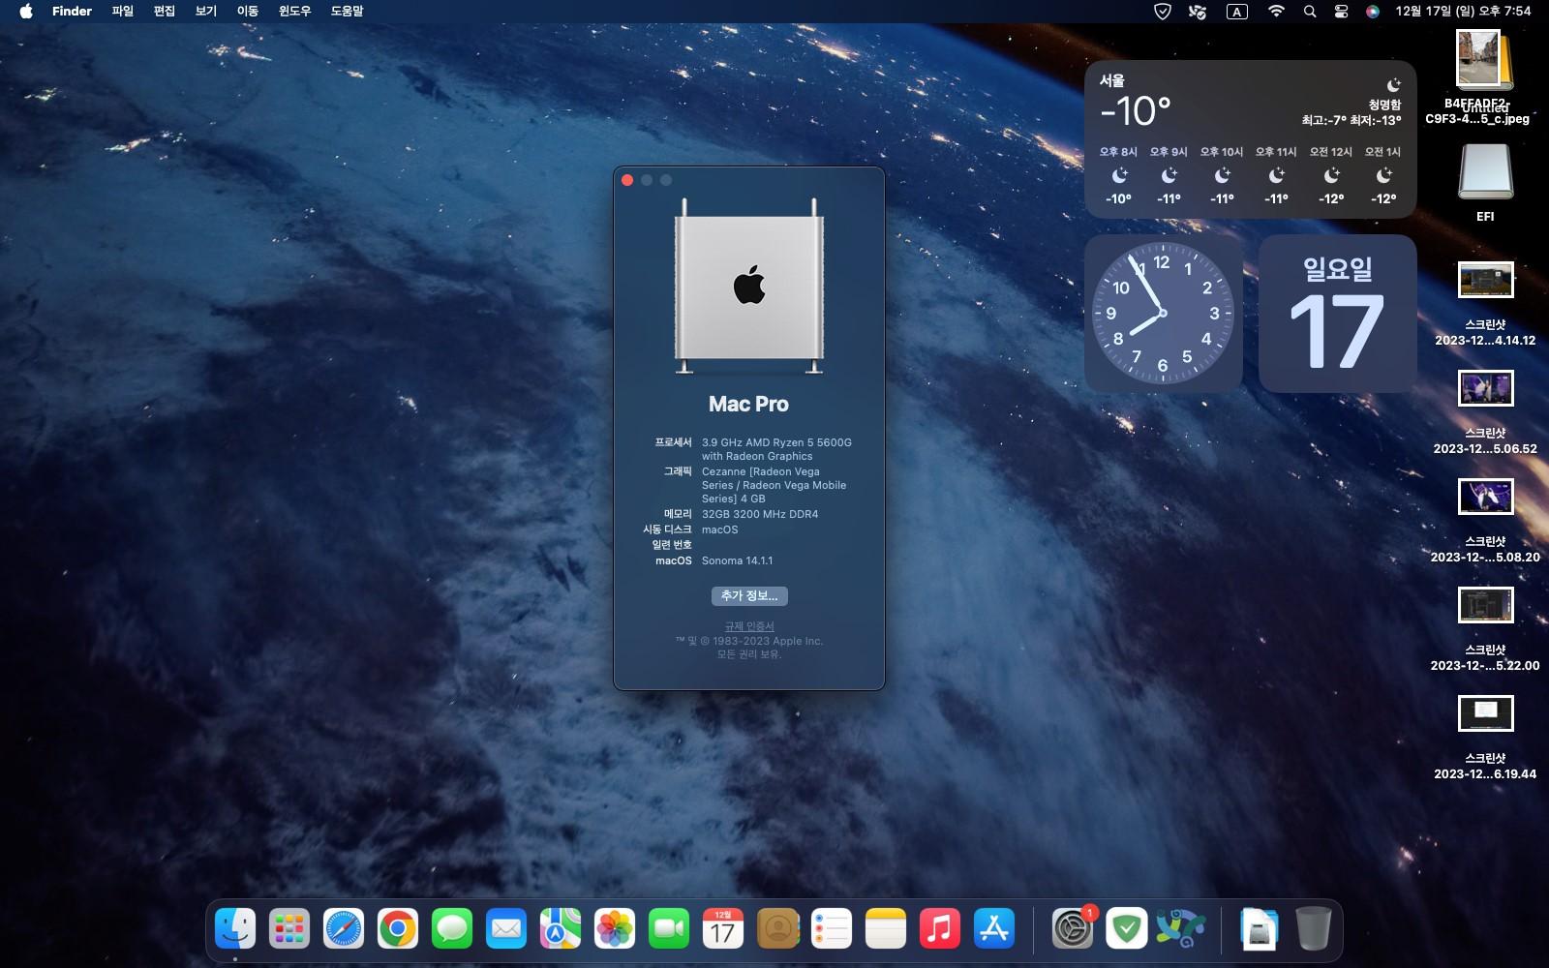
Task: Open Launchpad from the Dock
Action: click(x=289, y=930)
